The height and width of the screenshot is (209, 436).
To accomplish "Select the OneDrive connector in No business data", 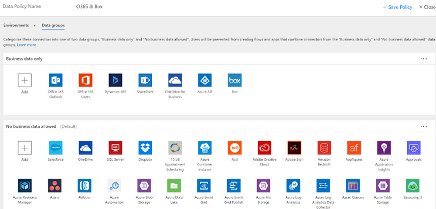I will pyautogui.click(x=85, y=148).
